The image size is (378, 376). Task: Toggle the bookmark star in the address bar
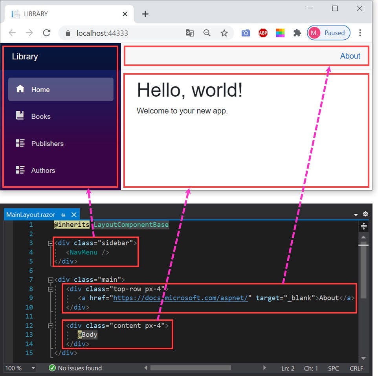pos(224,33)
